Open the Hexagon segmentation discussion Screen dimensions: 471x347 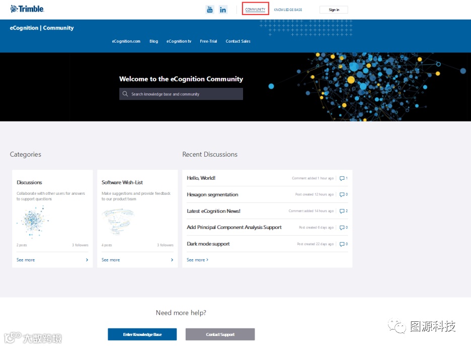click(x=212, y=194)
